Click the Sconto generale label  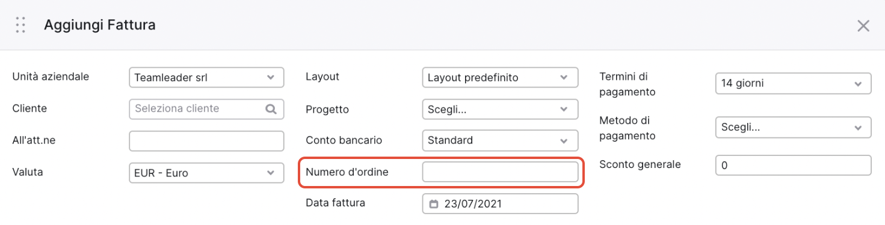(x=640, y=164)
